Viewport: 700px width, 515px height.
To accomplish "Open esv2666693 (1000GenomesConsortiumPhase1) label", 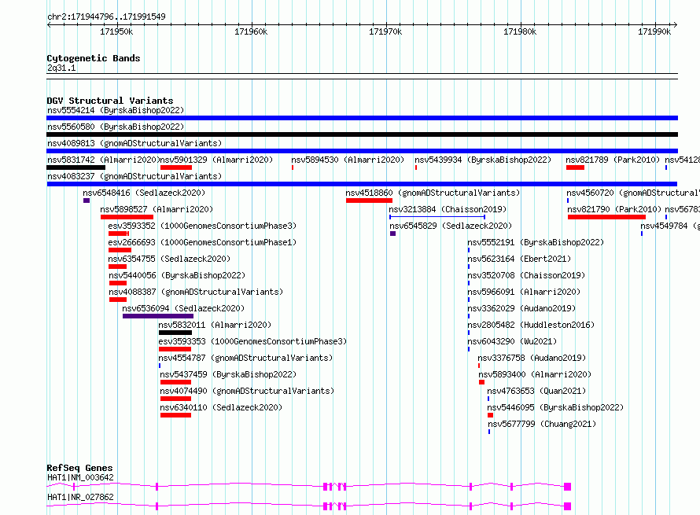I will [202, 242].
